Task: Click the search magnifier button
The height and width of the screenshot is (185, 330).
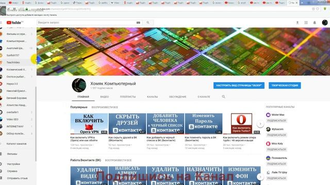Action: [x=148, y=23]
